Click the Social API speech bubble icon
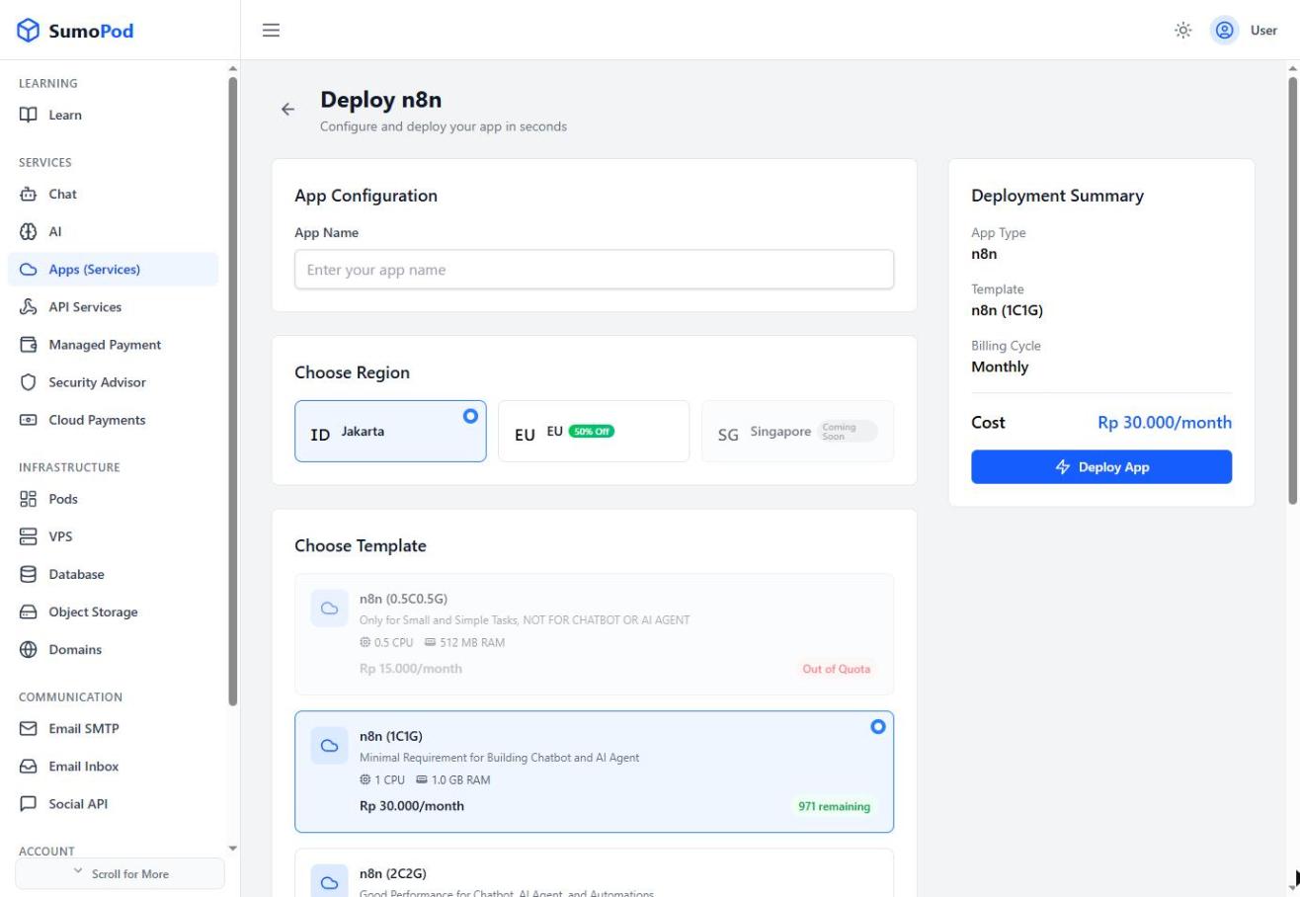 pyautogui.click(x=29, y=804)
